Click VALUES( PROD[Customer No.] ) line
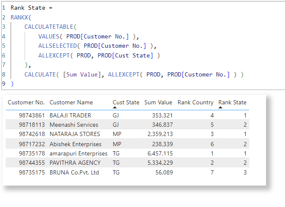Screen dimensions: 285x207 pos(89,37)
